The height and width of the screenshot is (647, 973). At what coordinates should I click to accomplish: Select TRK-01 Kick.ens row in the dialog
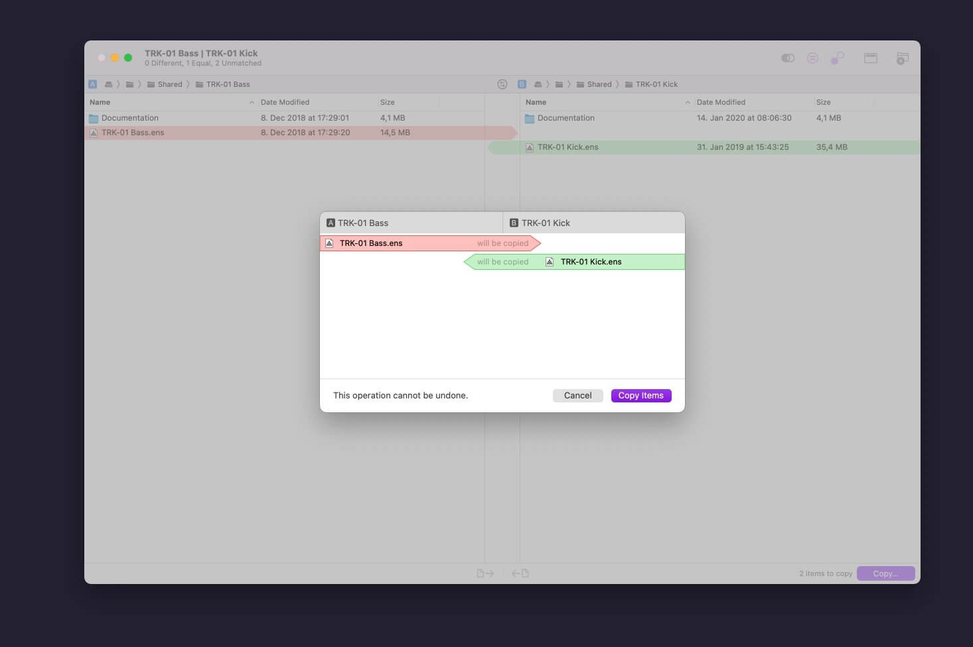[x=591, y=262]
